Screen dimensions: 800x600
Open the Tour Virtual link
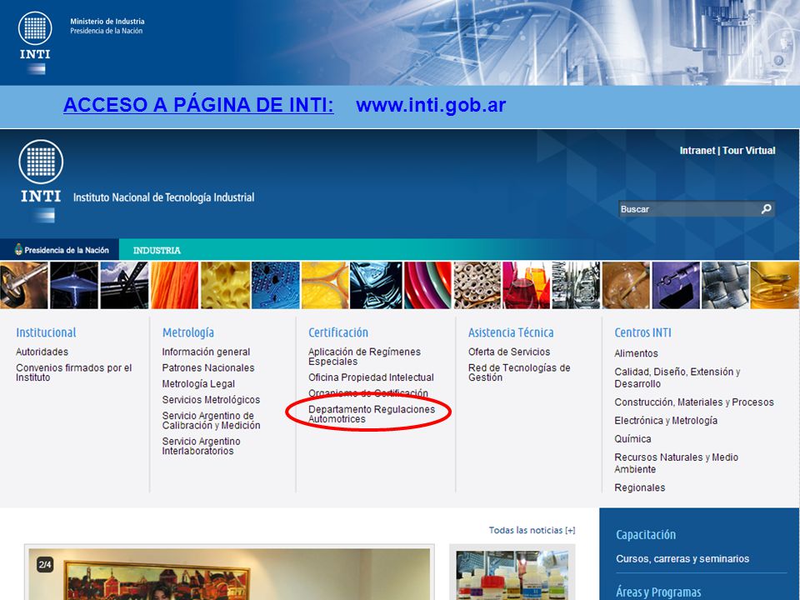point(749,151)
